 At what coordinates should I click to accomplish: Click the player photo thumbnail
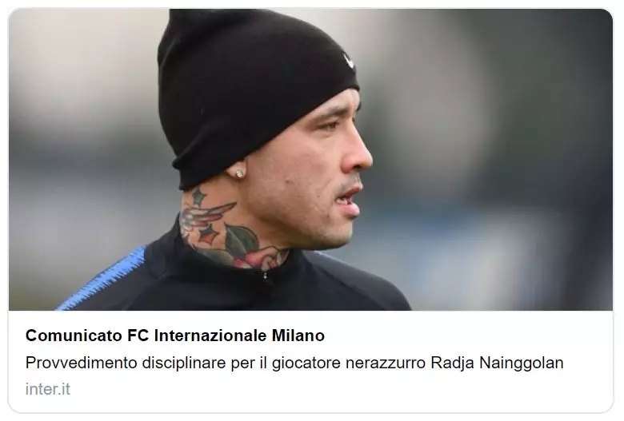[310, 160]
